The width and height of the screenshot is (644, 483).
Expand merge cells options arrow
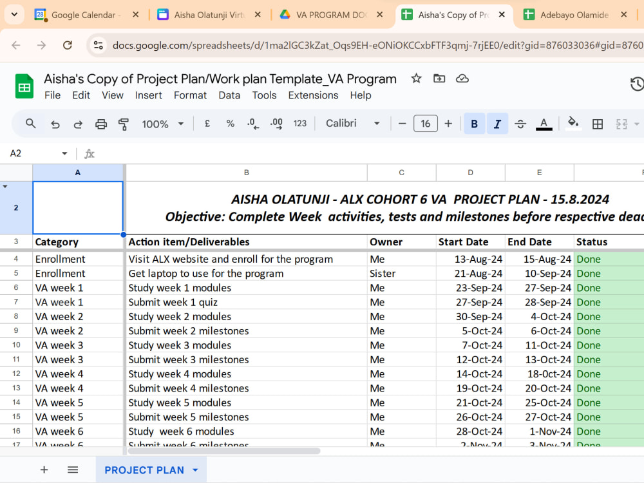[637, 124]
